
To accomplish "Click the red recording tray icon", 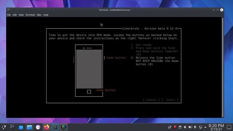I will pos(175,127).
